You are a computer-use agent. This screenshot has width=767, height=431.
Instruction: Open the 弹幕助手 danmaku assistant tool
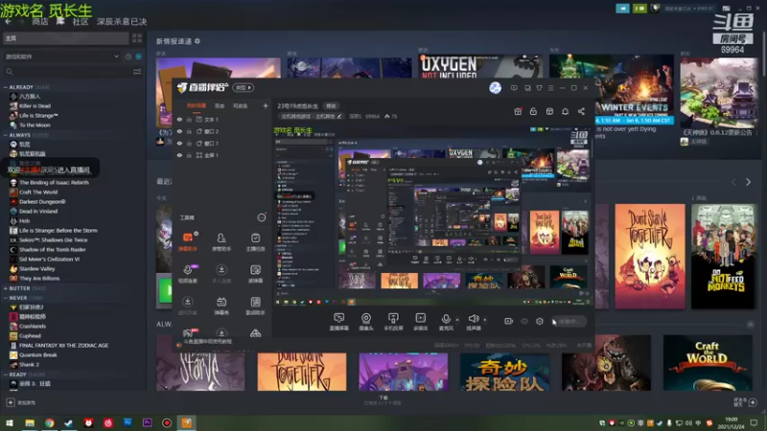coord(188,242)
